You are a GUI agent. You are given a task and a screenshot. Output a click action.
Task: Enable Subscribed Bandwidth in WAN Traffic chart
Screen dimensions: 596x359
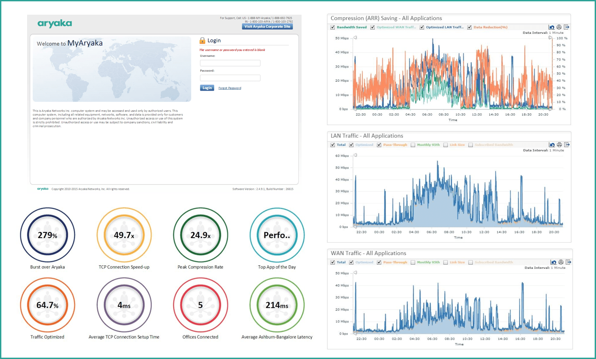(470, 262)
